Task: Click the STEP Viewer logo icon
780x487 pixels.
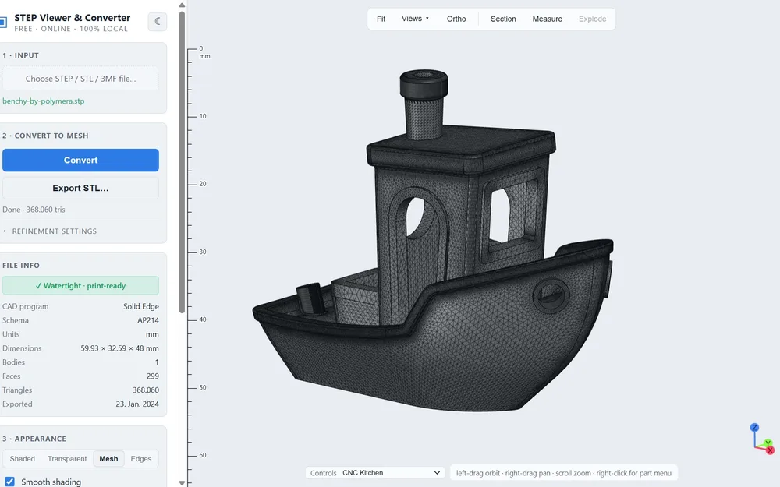Action: tap(3, 23)
